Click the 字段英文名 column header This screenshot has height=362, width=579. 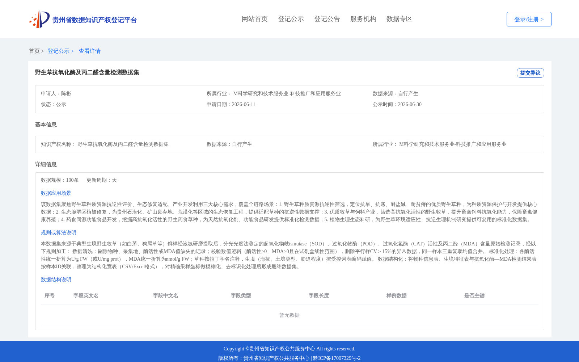[86, 295]
